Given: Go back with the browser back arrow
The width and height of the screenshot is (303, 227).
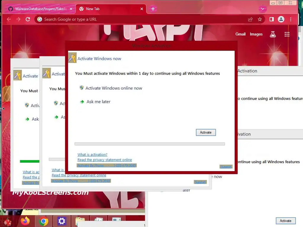Looking at the screenshot, I should (9, 19).
